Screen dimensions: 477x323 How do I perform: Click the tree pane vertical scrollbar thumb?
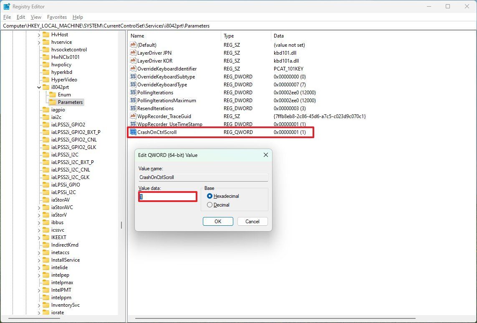point(121,225)
